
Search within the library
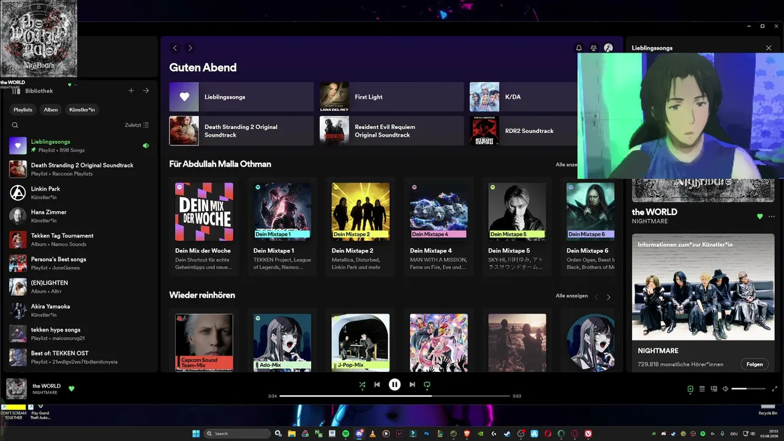tap(15, 125)
